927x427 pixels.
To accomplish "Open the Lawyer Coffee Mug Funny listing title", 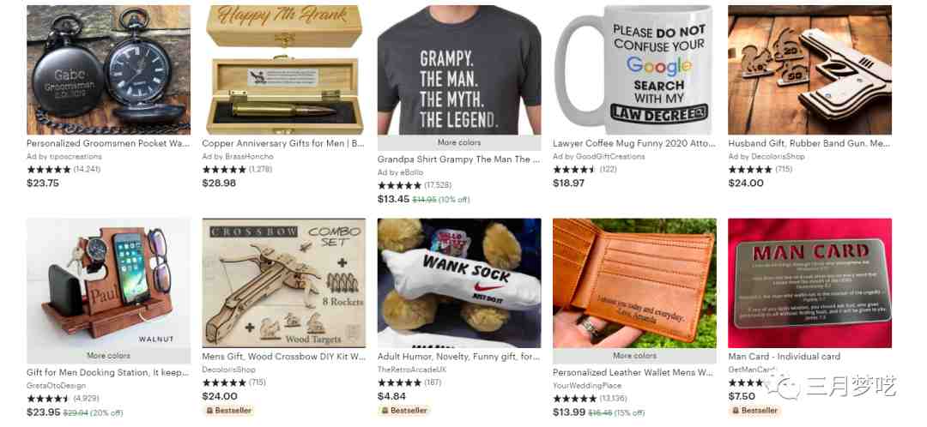I will 633,143.
